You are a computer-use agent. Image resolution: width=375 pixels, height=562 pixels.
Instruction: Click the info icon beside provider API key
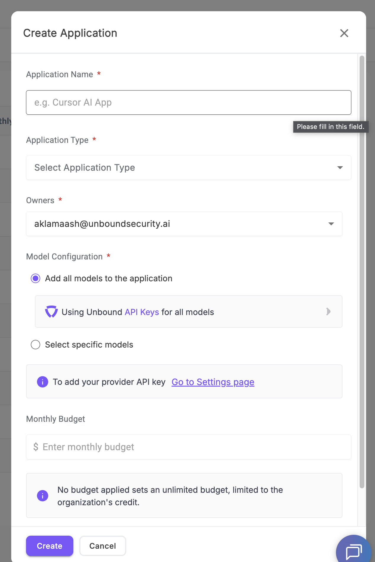click(x=43, y=382)
